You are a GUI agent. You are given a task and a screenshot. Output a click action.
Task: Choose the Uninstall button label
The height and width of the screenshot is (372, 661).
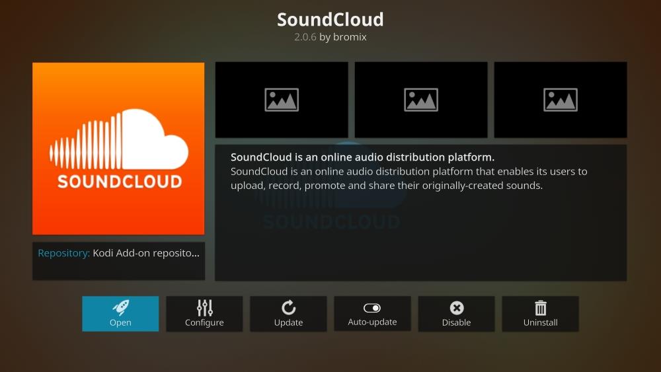[540, 323]
